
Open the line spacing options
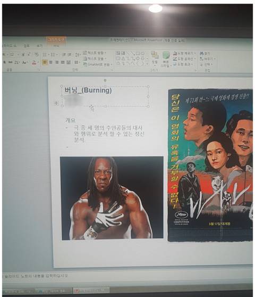[78, 55]
